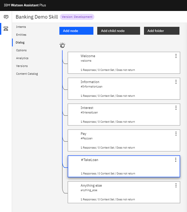Open the Anything else node overflow menu
This screenshot has width=187, height=212.
click(x=176, y=185)
